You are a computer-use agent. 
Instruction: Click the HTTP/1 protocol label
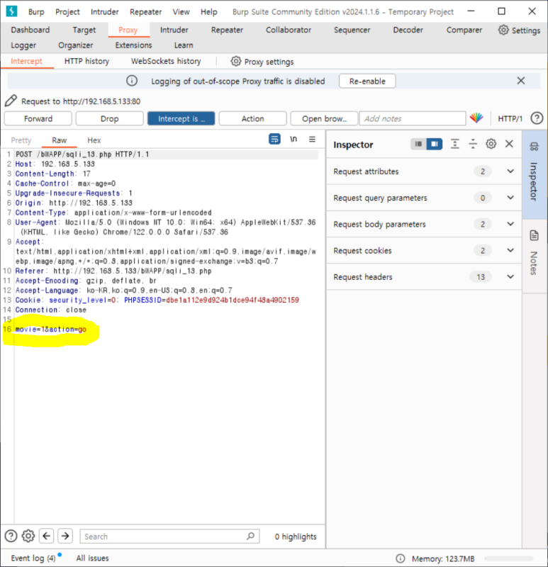pos(510,118)
